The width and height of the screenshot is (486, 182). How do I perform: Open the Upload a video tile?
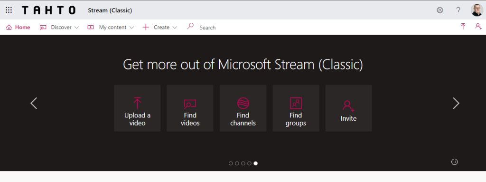point(137,108)
